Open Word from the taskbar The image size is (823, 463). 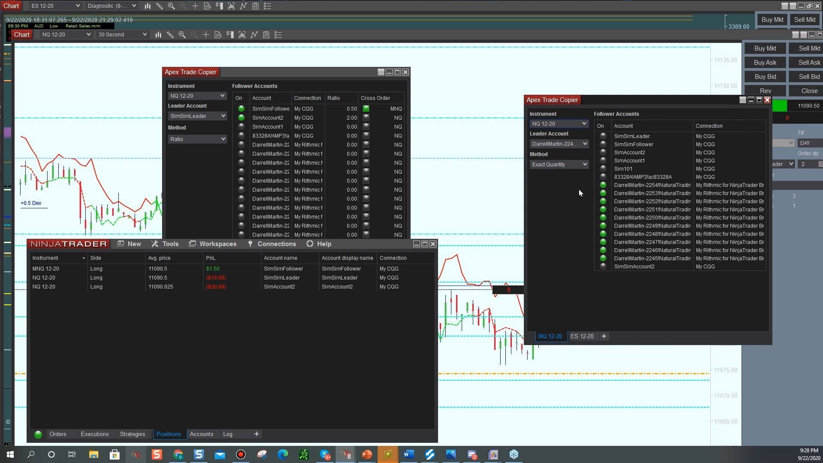click(409, 454)
